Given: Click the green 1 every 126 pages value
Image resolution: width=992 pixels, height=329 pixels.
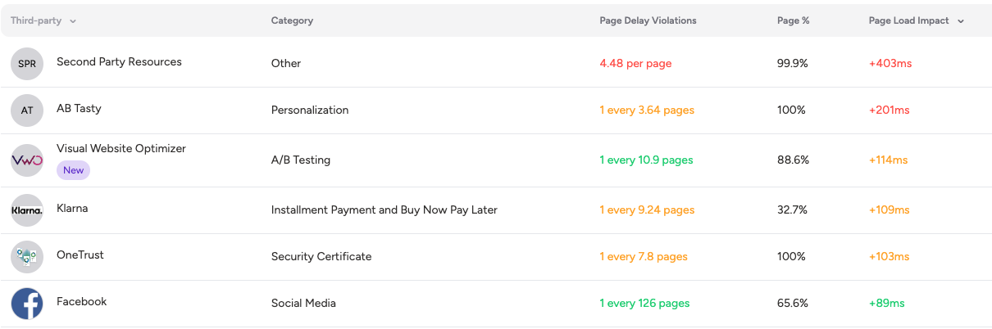Looking at the screenshot, I should [644, 304].
